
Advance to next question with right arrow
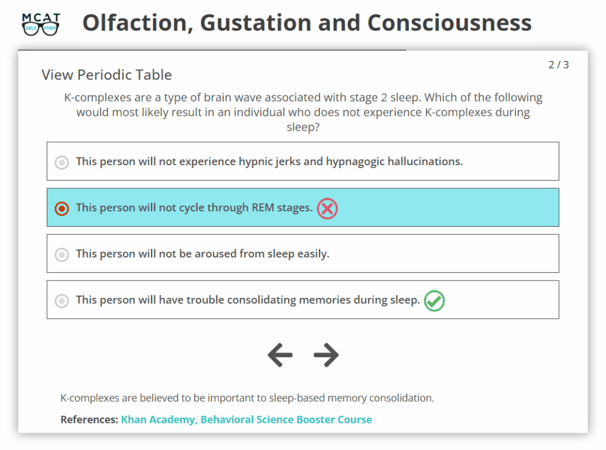326,355
